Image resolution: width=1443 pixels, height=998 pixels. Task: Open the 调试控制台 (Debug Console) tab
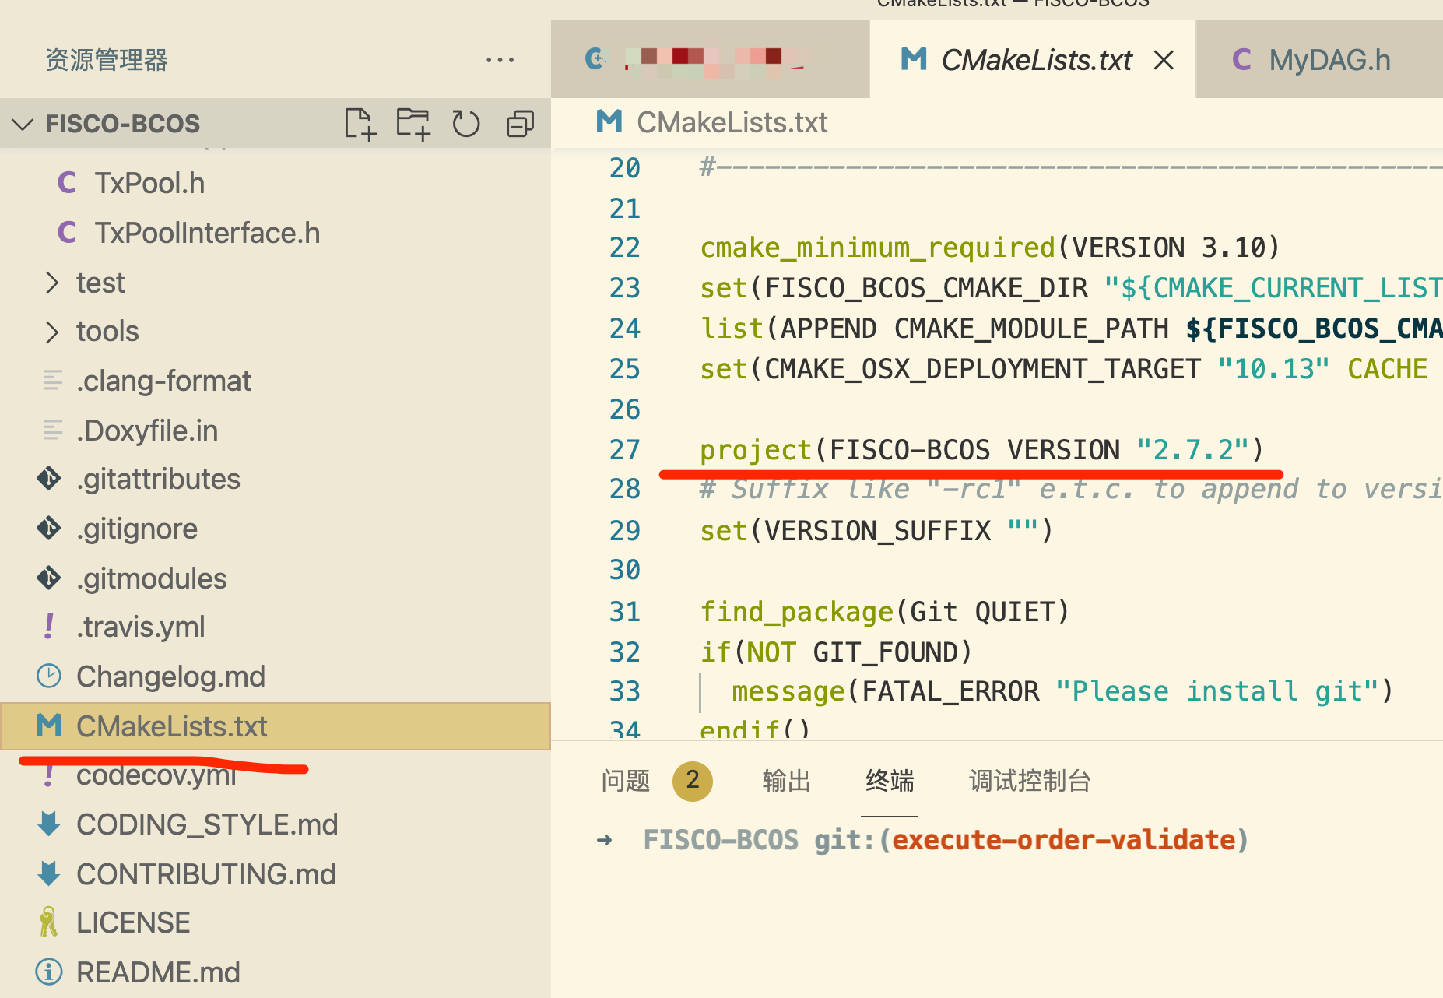click(1030, 781)
